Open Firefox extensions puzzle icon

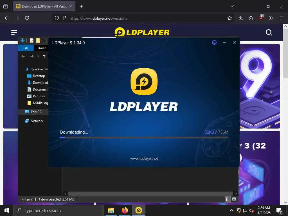pos(251,18)
